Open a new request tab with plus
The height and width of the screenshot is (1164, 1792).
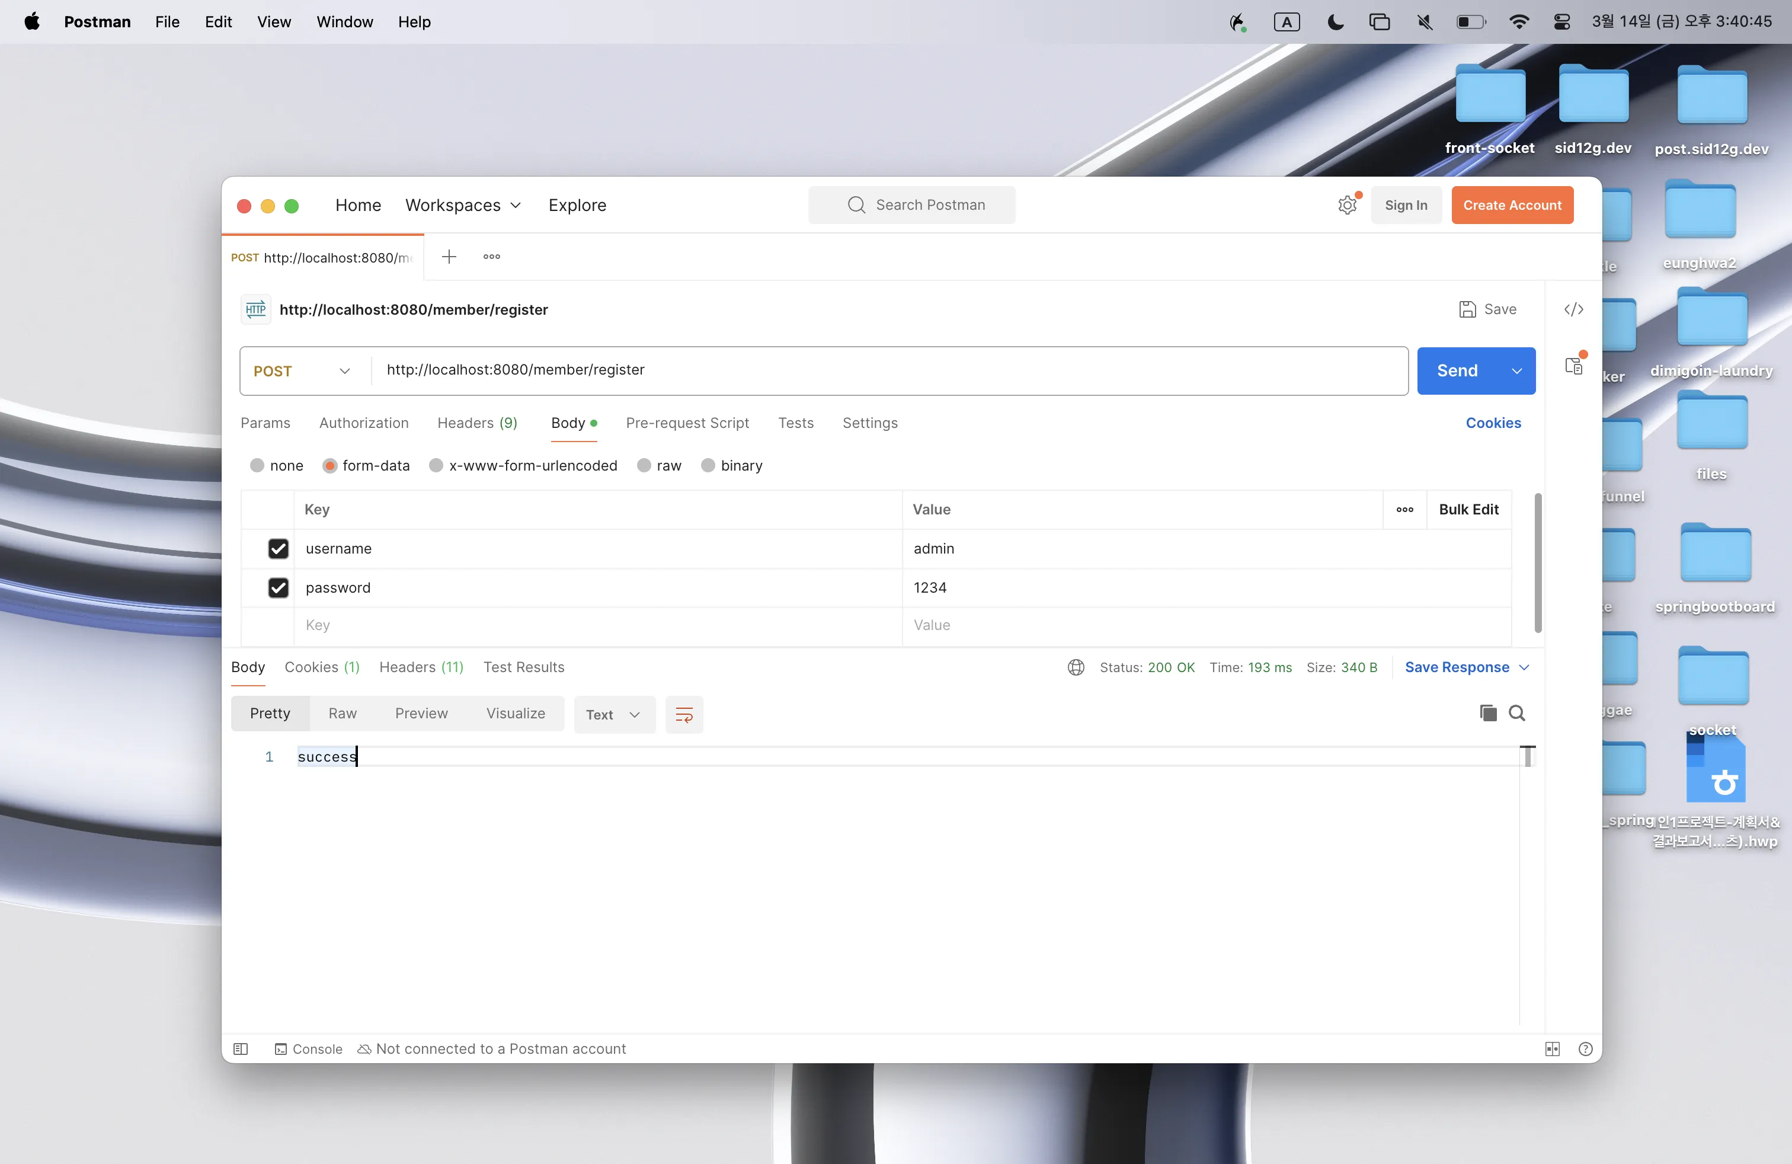coord(449,257)
